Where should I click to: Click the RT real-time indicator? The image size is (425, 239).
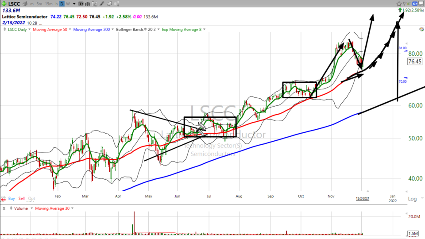pyautogui.click(x=409, y=4)
